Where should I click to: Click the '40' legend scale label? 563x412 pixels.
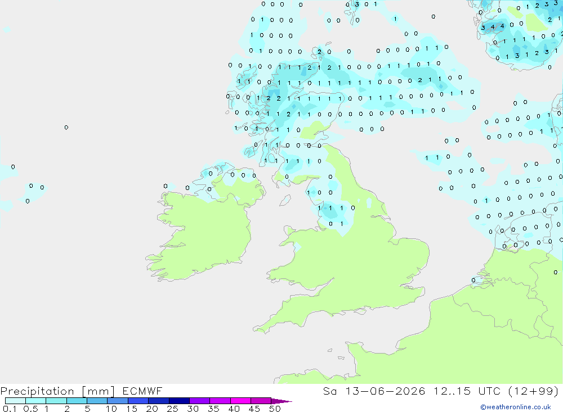(x=234, y=409)
